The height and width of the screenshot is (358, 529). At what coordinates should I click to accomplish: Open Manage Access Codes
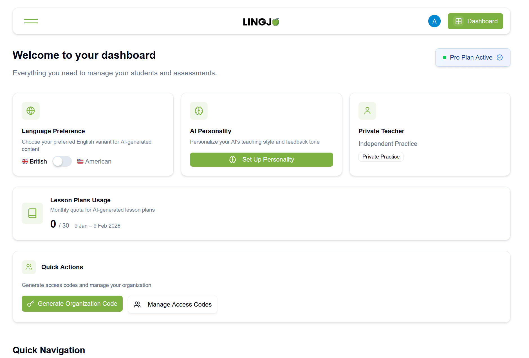click(172, 305)
